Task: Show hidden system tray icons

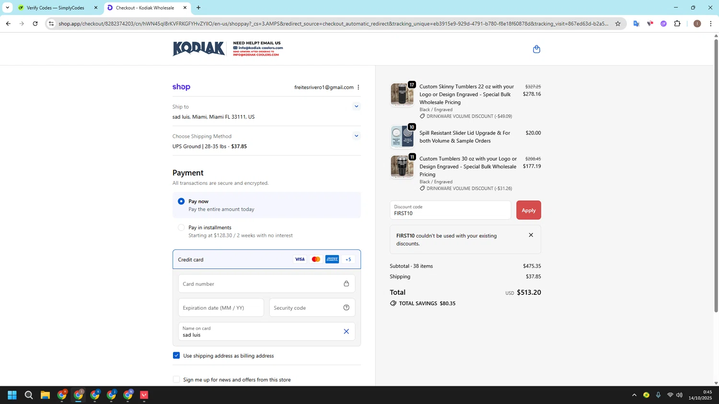Action: (x=634, y=395)
